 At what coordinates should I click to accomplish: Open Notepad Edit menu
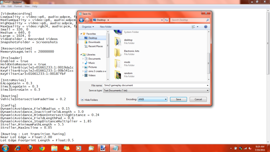coord(9,6)
